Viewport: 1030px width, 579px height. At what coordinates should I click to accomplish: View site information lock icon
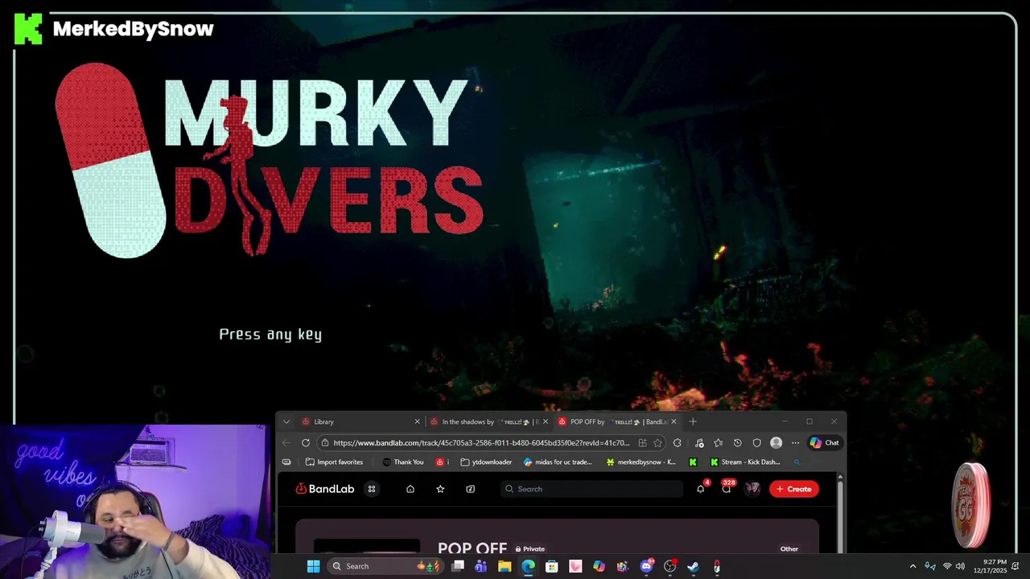(324, 443)
